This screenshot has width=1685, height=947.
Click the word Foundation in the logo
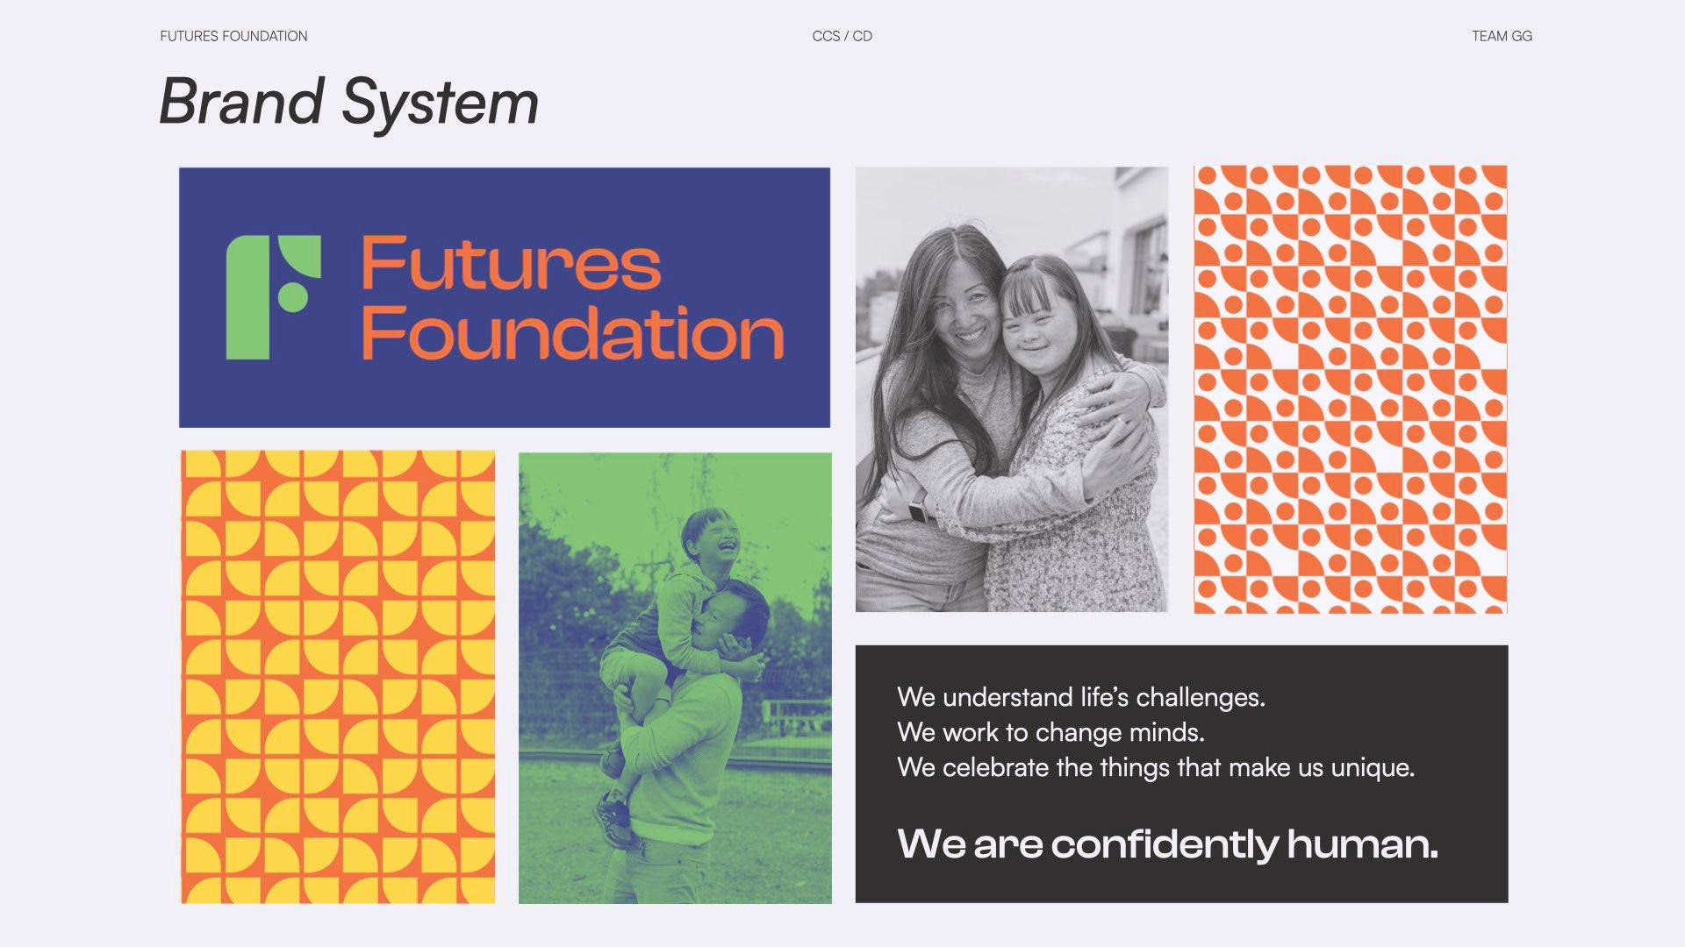tap(572, 332)
